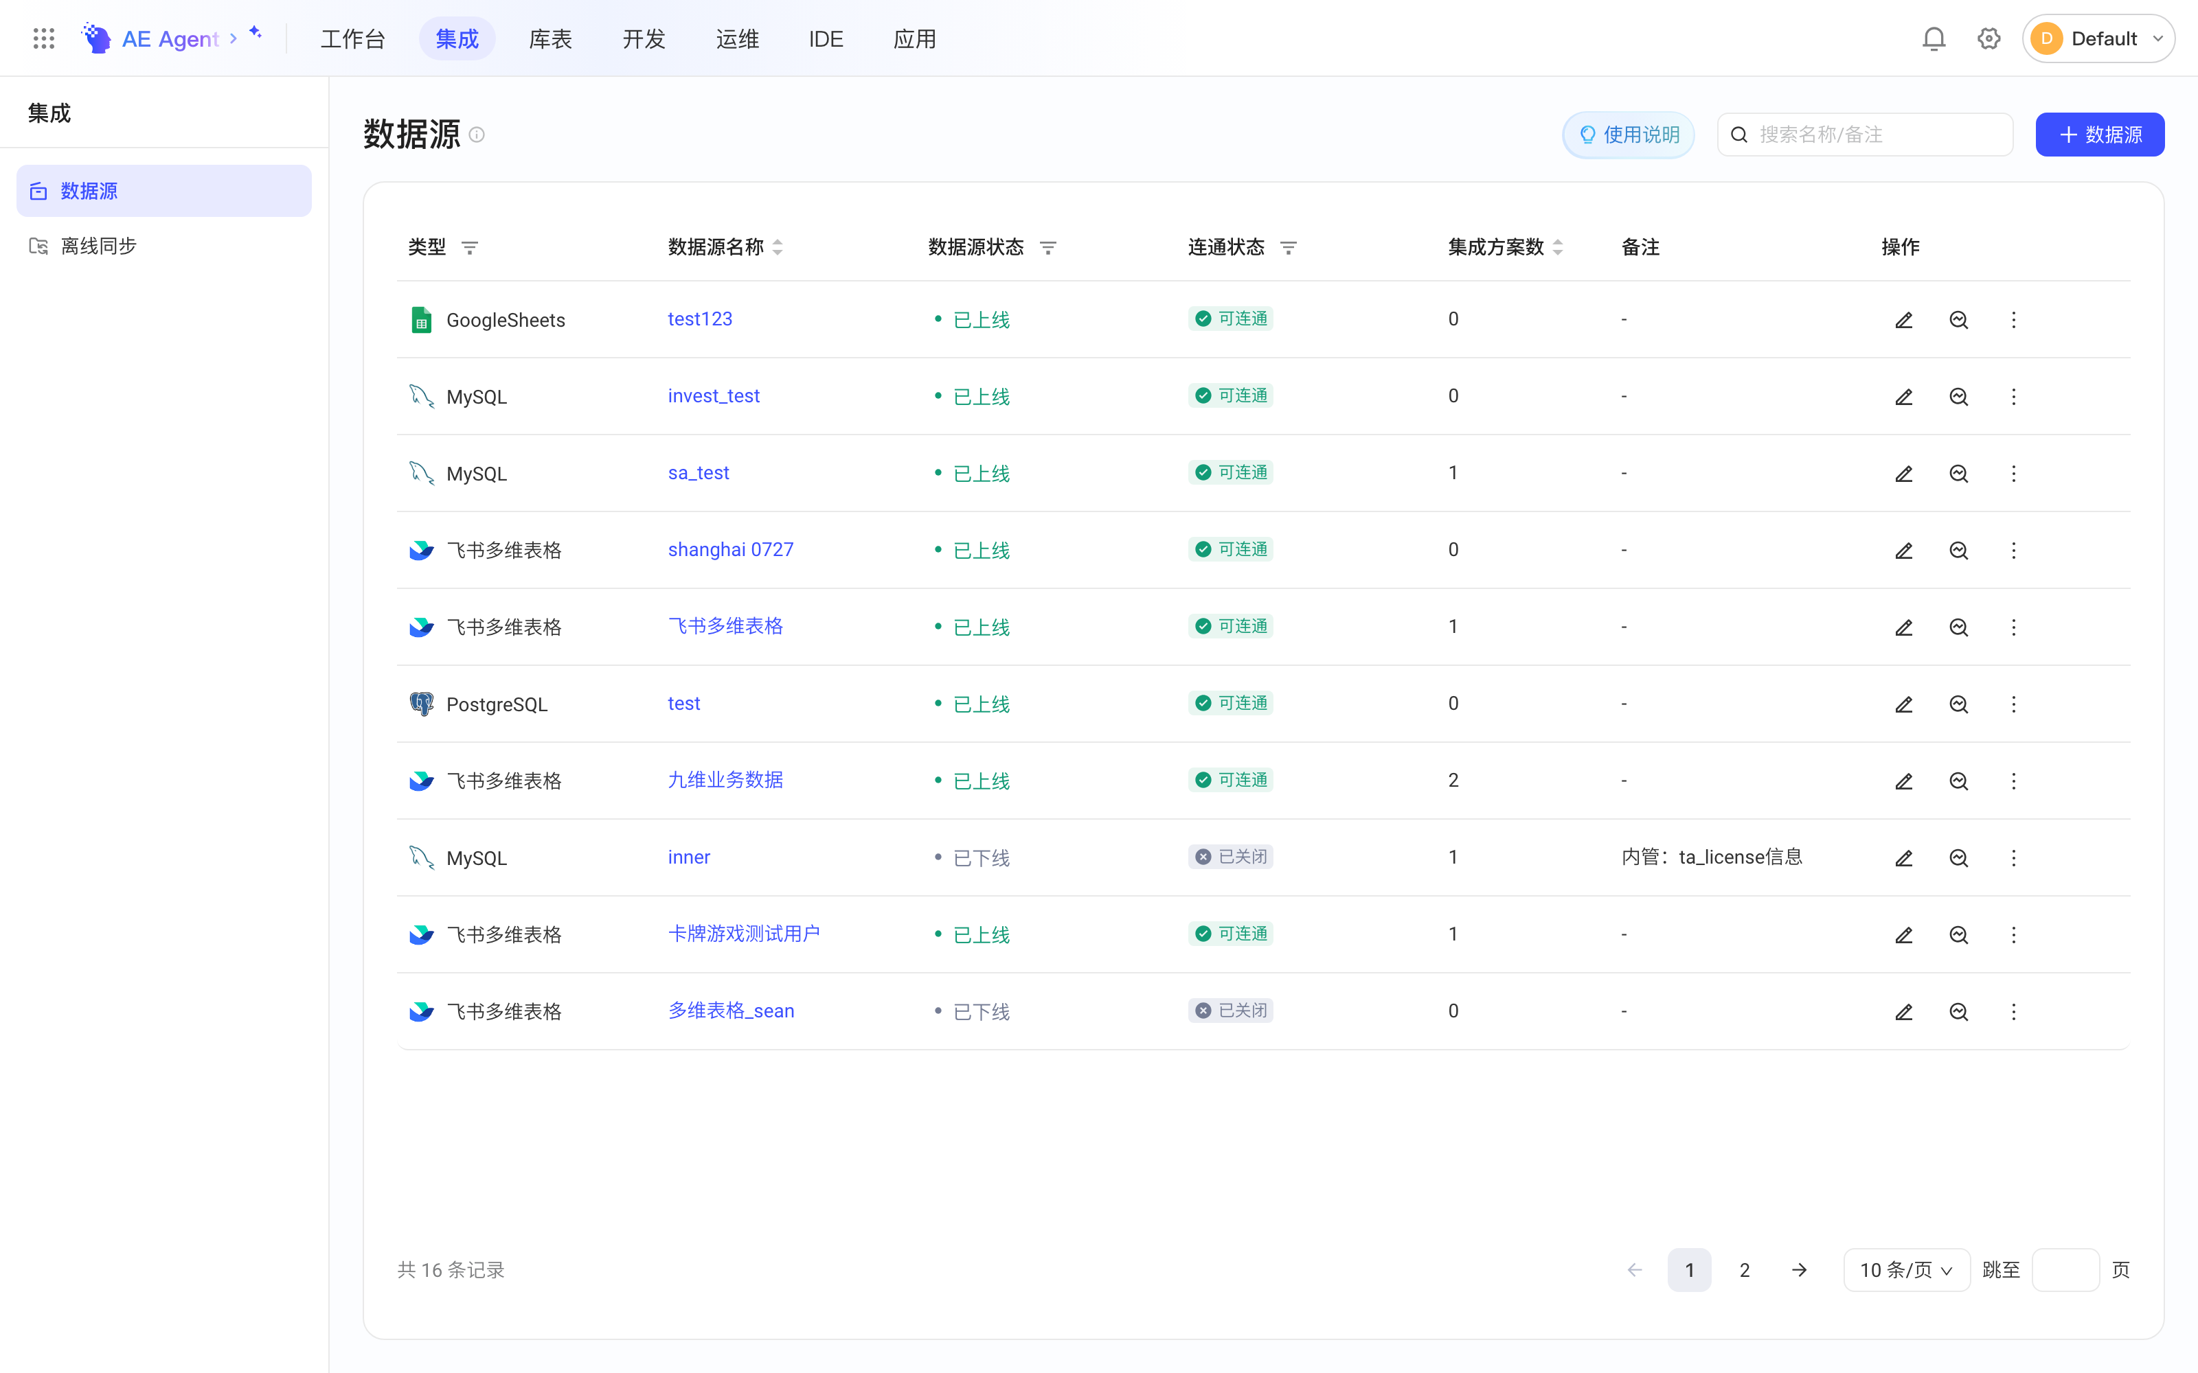
Task: Open more actions for sa_test row
Action: [x=2014, y=473]
